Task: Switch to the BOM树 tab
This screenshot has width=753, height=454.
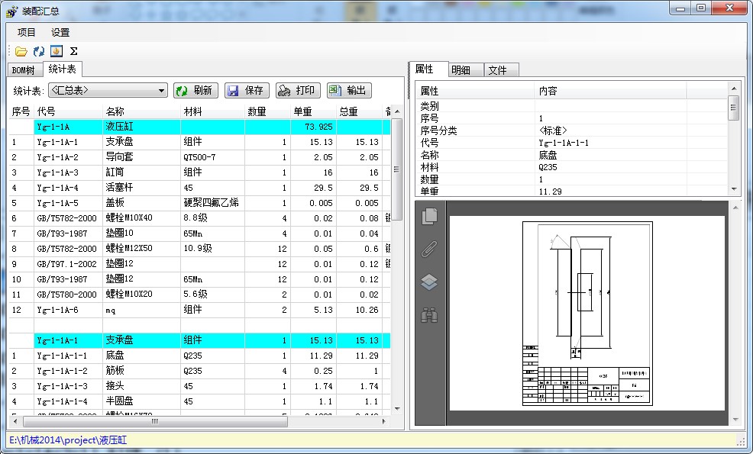Action: (x=23, y=70)
